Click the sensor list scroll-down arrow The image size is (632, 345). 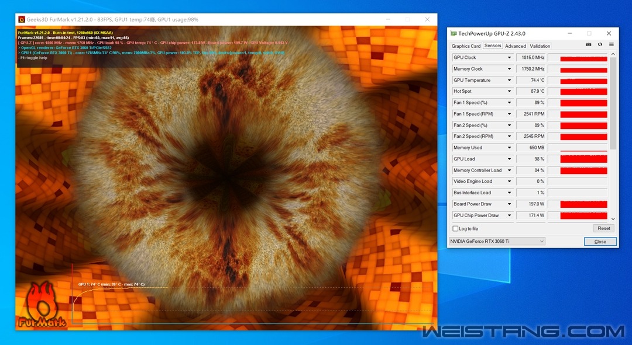tap(613, 219)
